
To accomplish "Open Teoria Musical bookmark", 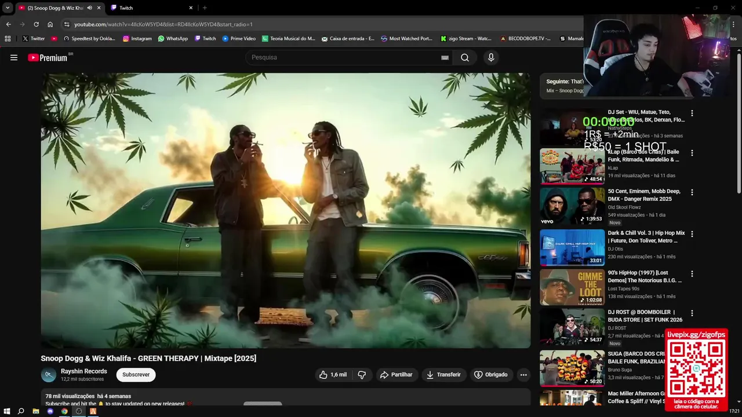I will point(289,39).
